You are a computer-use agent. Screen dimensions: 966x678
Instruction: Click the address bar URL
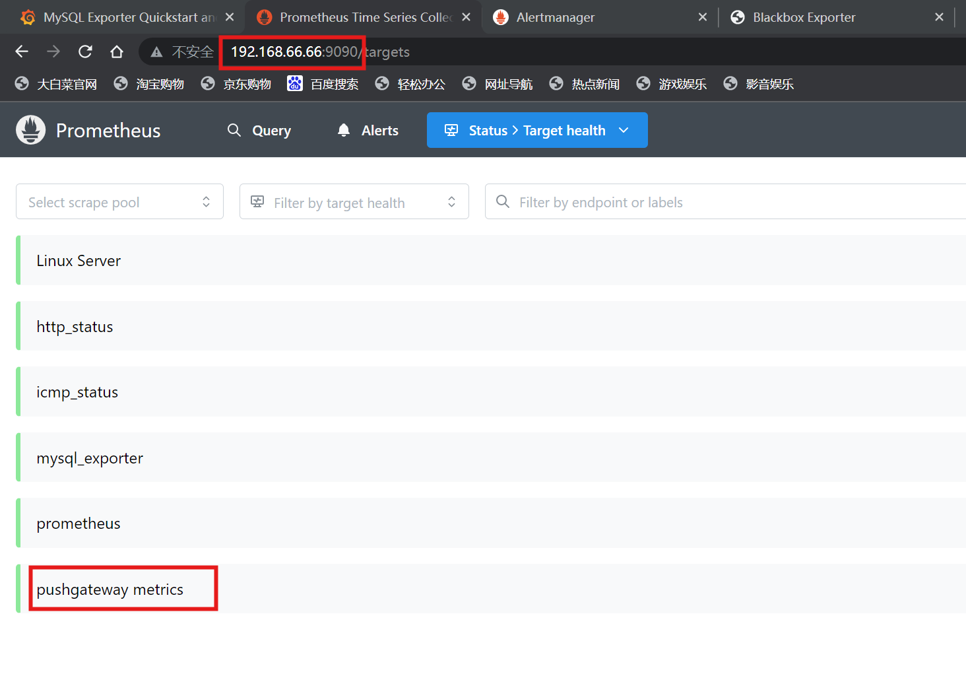point(320,51)
